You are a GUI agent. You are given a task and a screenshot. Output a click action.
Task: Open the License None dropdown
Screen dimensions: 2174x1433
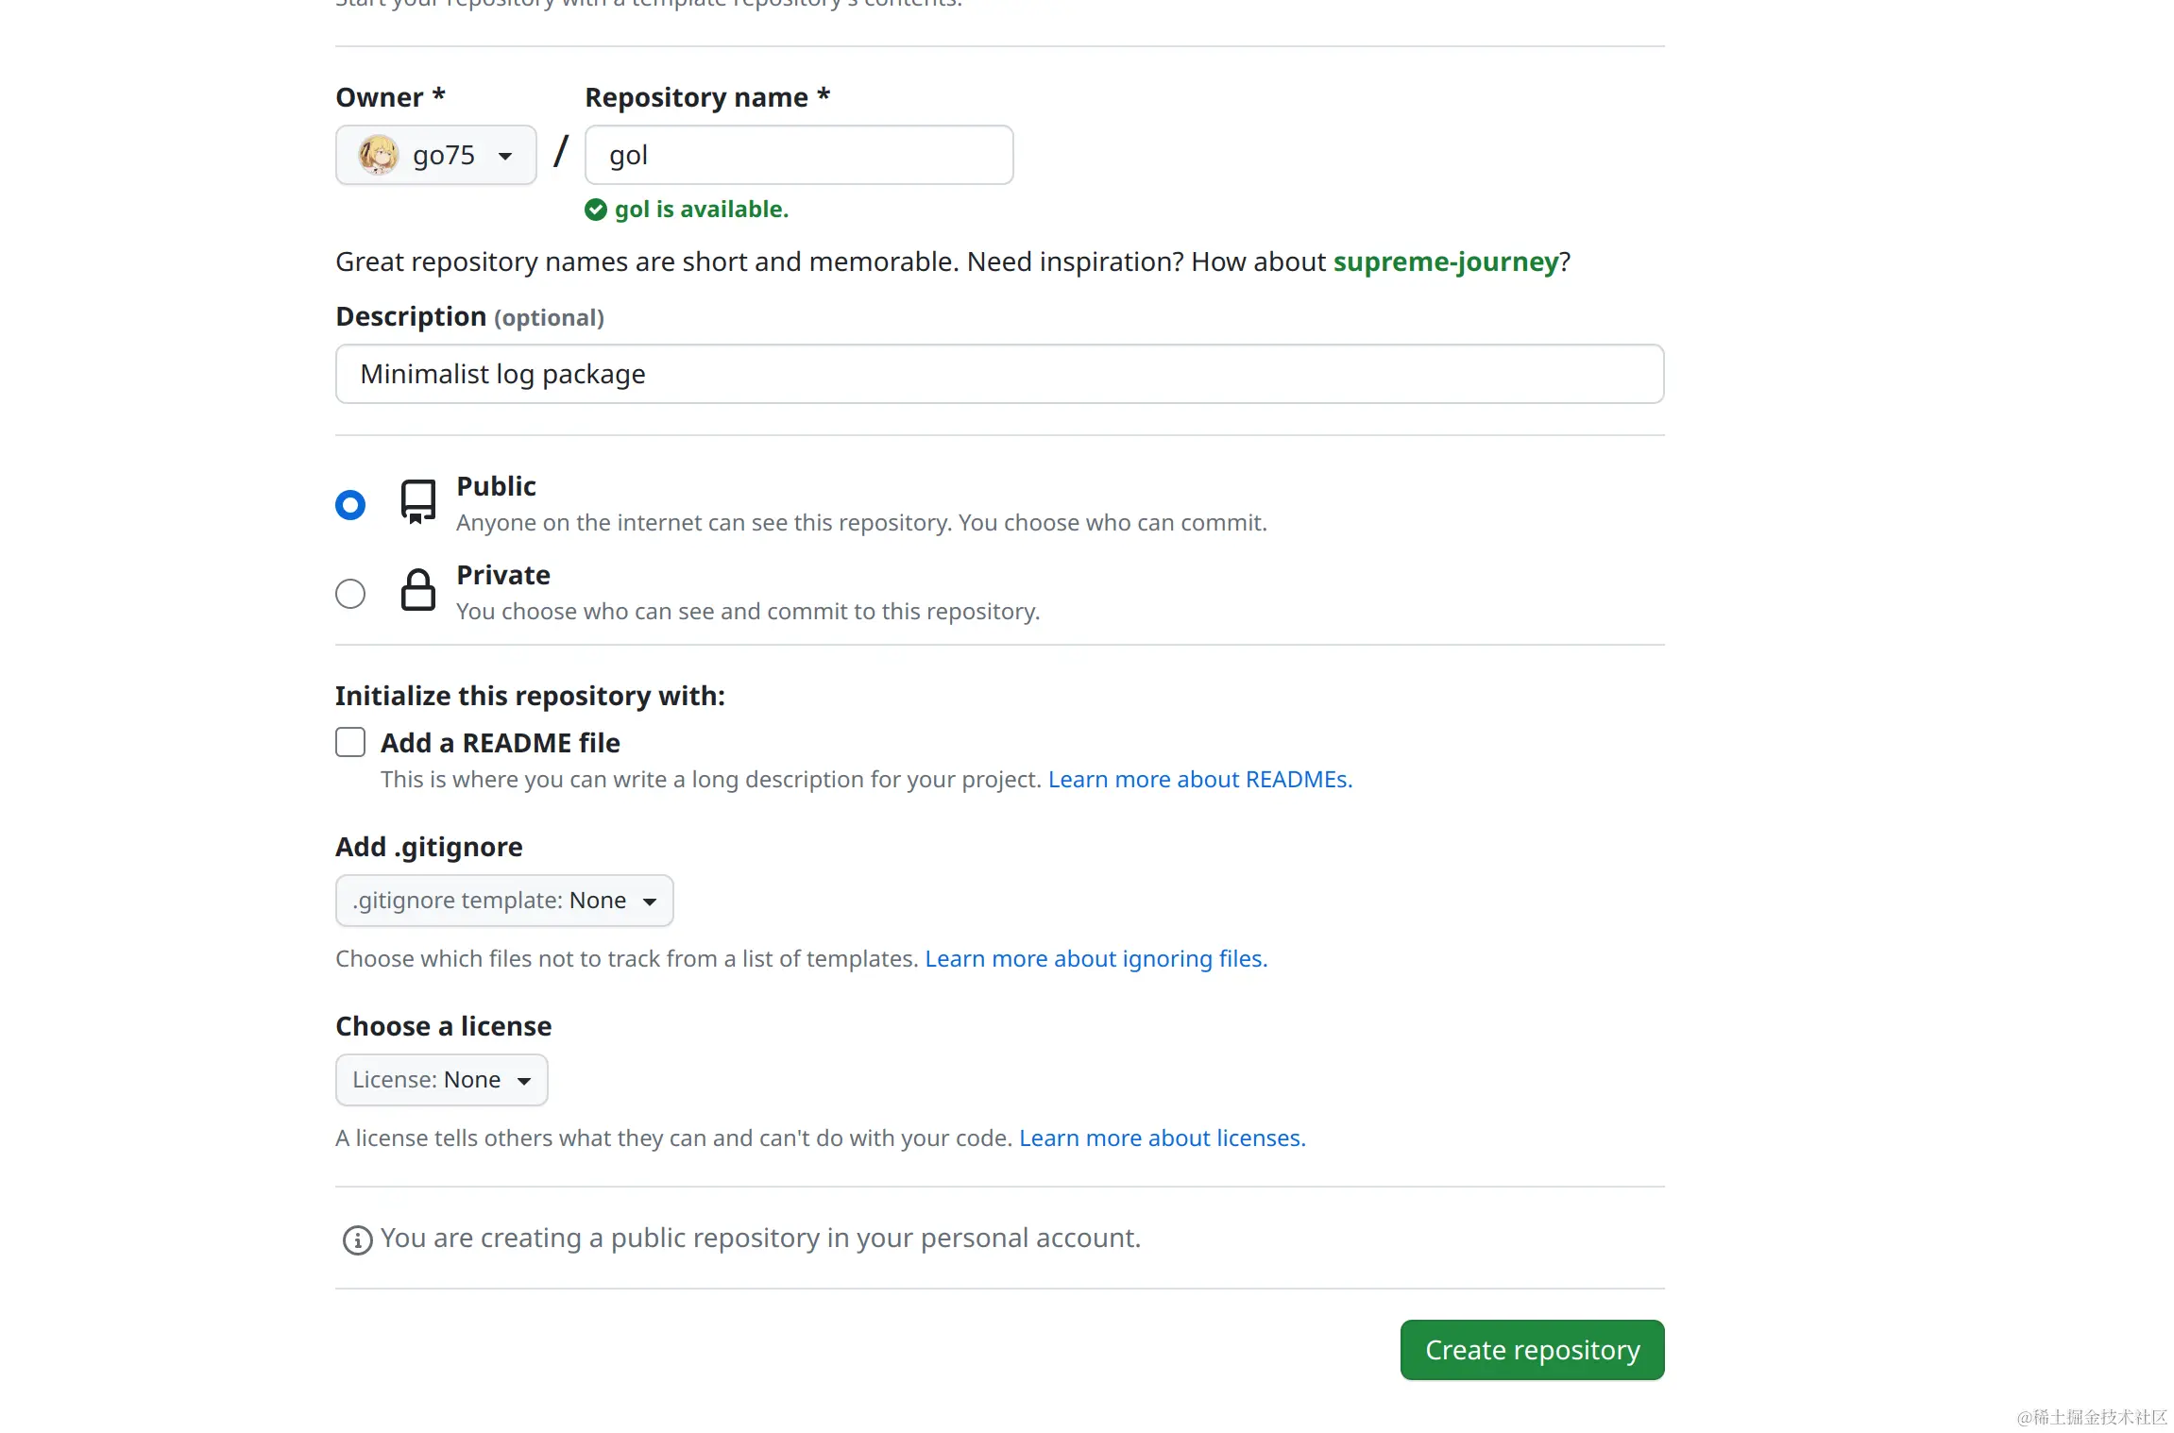441,1079
